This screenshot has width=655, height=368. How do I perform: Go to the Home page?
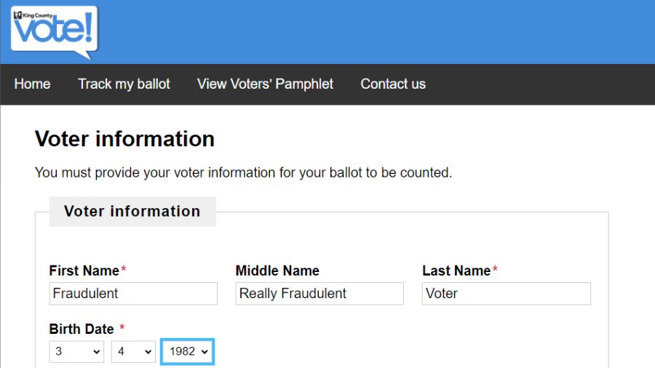tap(32, 84)
